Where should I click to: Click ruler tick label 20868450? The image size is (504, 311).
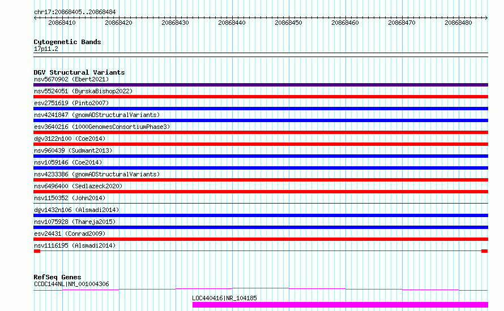288,23
